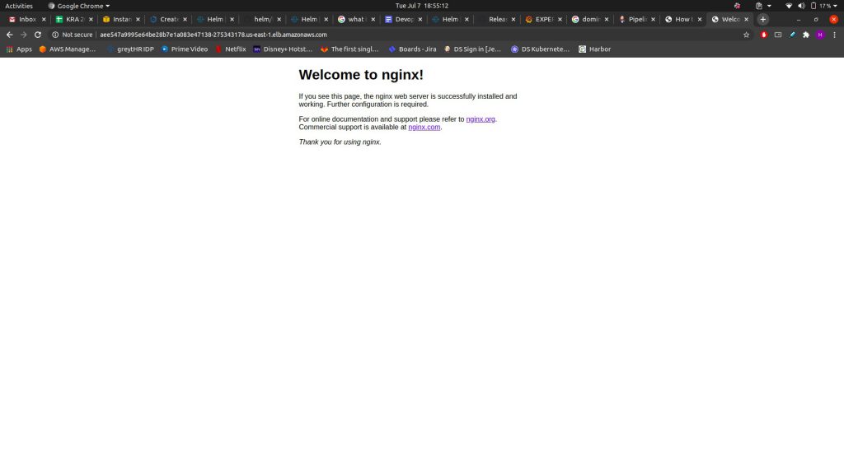Viewport: 844px width, 474px height.
Task: Click the purple profile avatar
Action: 819,35
